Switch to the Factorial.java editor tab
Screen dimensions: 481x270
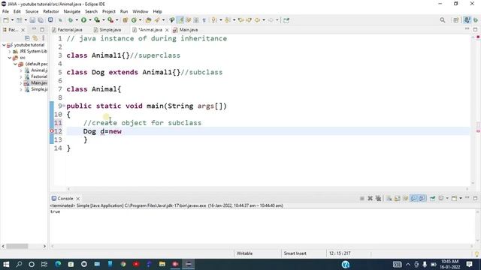click(67, 30)
